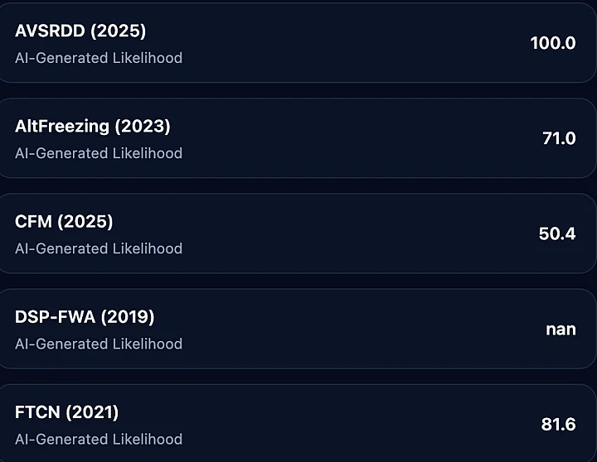Click empty middle area of AltFreezing card
This screenshot has width=597, height=462.
pyautogui.click(x=348, y=138)
